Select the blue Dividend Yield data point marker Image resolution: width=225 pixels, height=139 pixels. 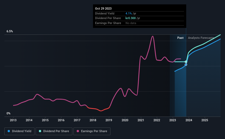(x=186, y=65)
